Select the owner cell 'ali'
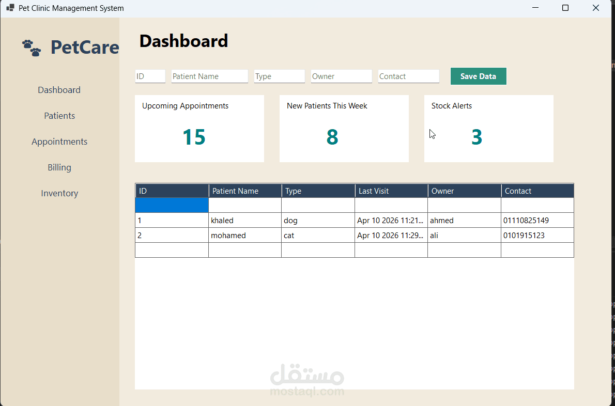The image size is (615, 406). [x=465, y=235]
